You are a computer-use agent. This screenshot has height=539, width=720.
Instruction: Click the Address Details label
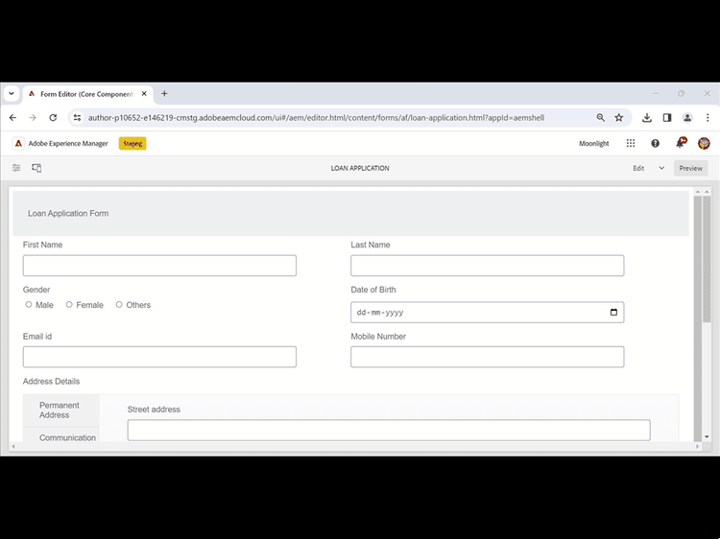52,382
